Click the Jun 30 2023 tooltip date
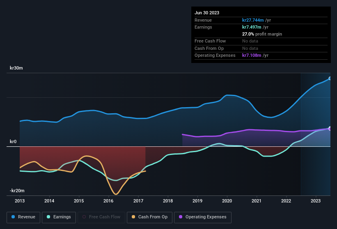This screenshot has height=229, width=337. coord(207,13)
